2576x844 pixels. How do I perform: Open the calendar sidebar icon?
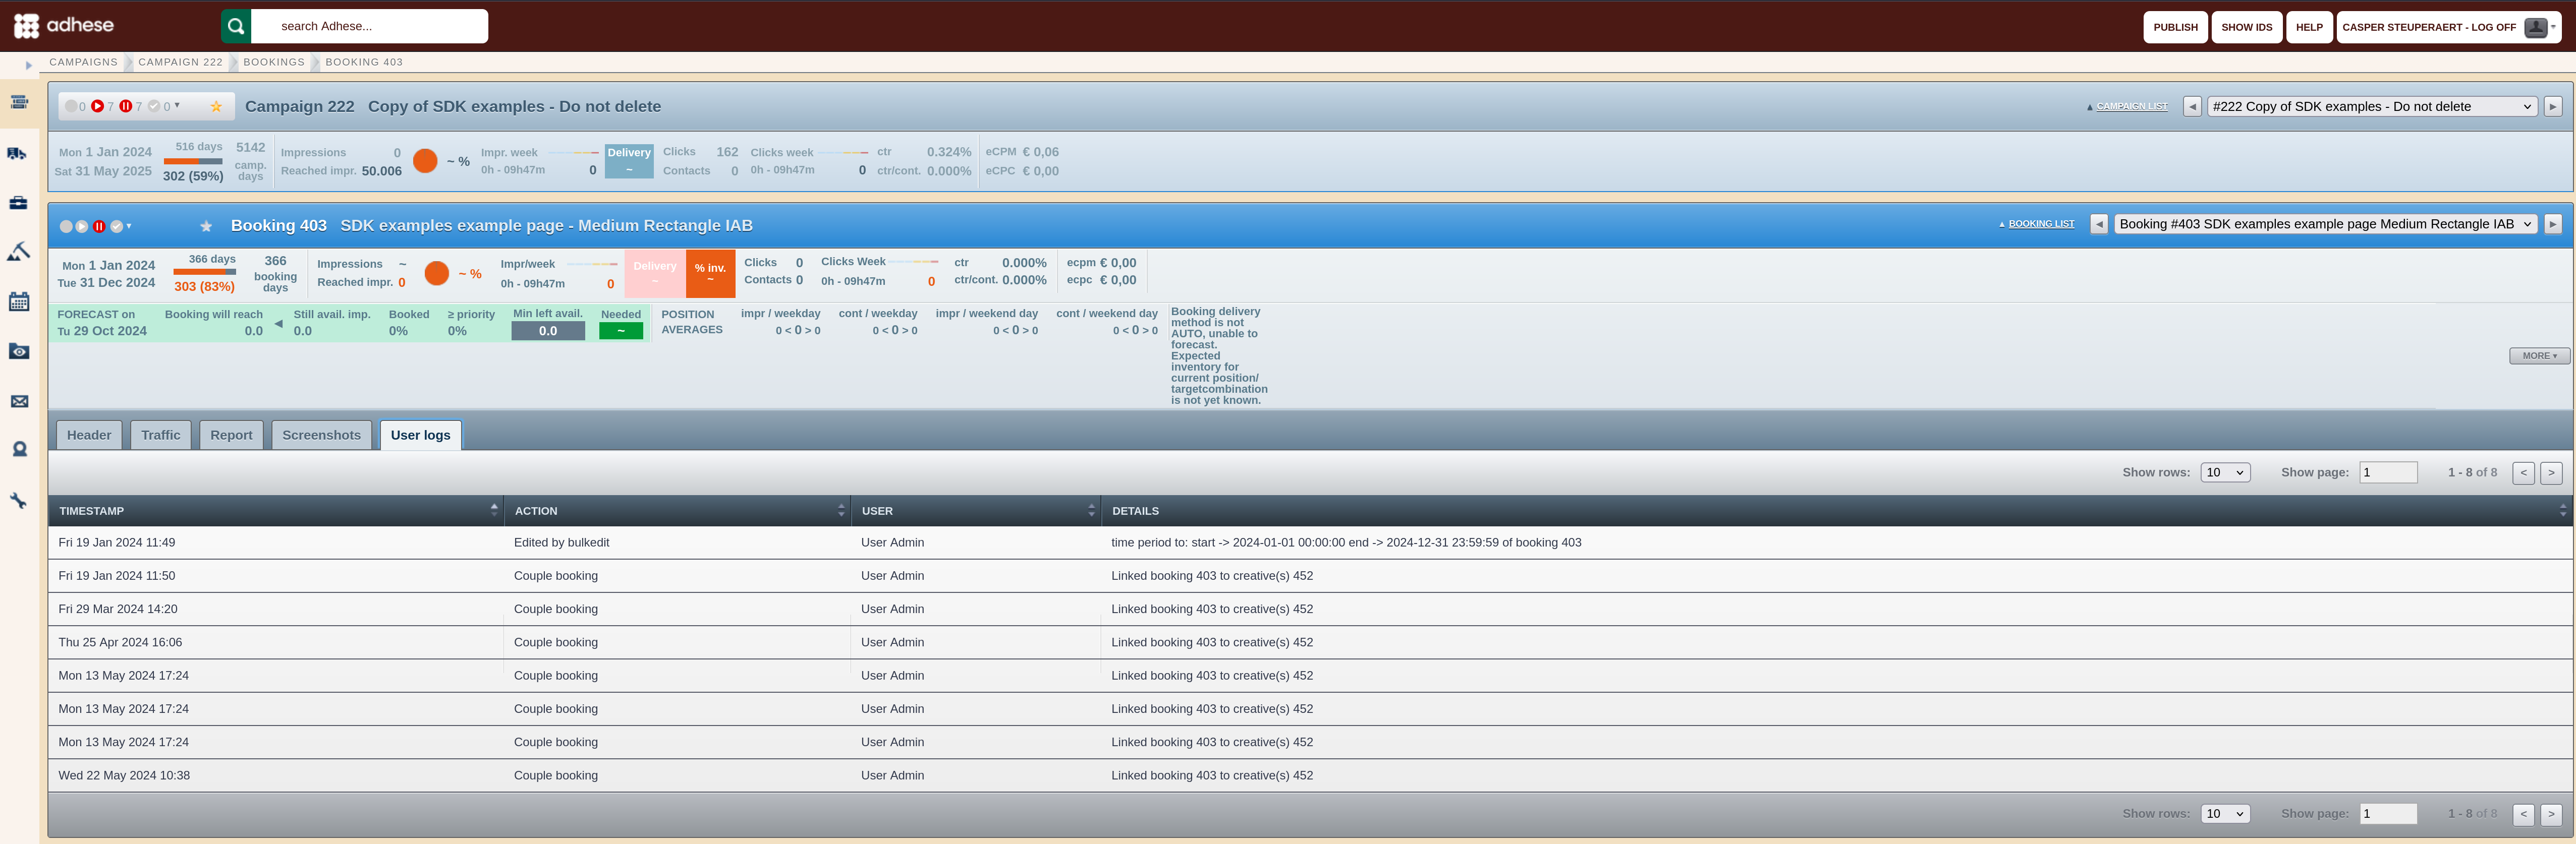click(18, 300)
